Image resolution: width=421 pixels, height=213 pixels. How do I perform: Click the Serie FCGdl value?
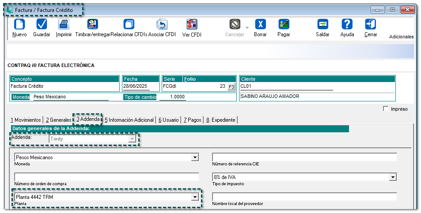[x=170, y=86]
